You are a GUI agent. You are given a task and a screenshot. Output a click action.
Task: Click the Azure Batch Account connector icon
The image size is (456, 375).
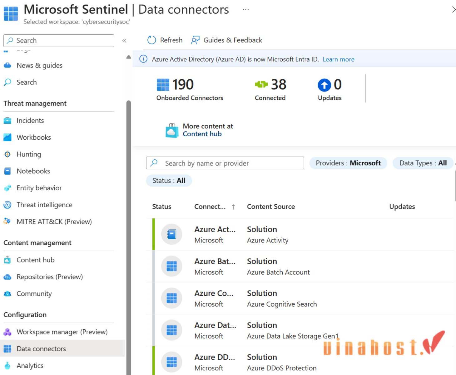[172, 266]
